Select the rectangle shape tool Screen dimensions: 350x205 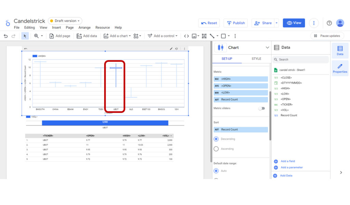tap(223, 36)
